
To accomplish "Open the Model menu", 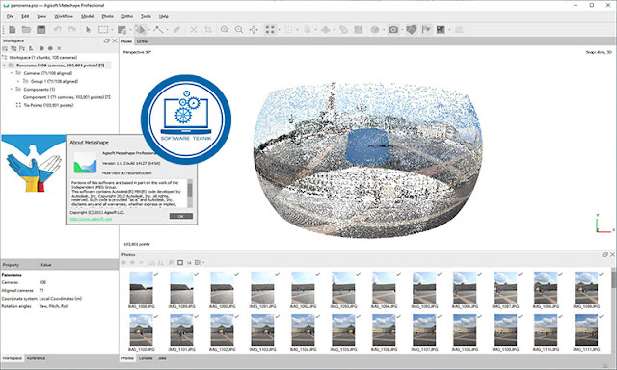I will pyautogui.click(x=87, y=16).
